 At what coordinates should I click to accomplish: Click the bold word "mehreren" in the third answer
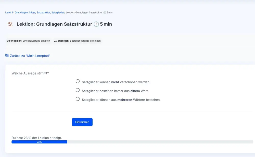(x=125, y=100)
